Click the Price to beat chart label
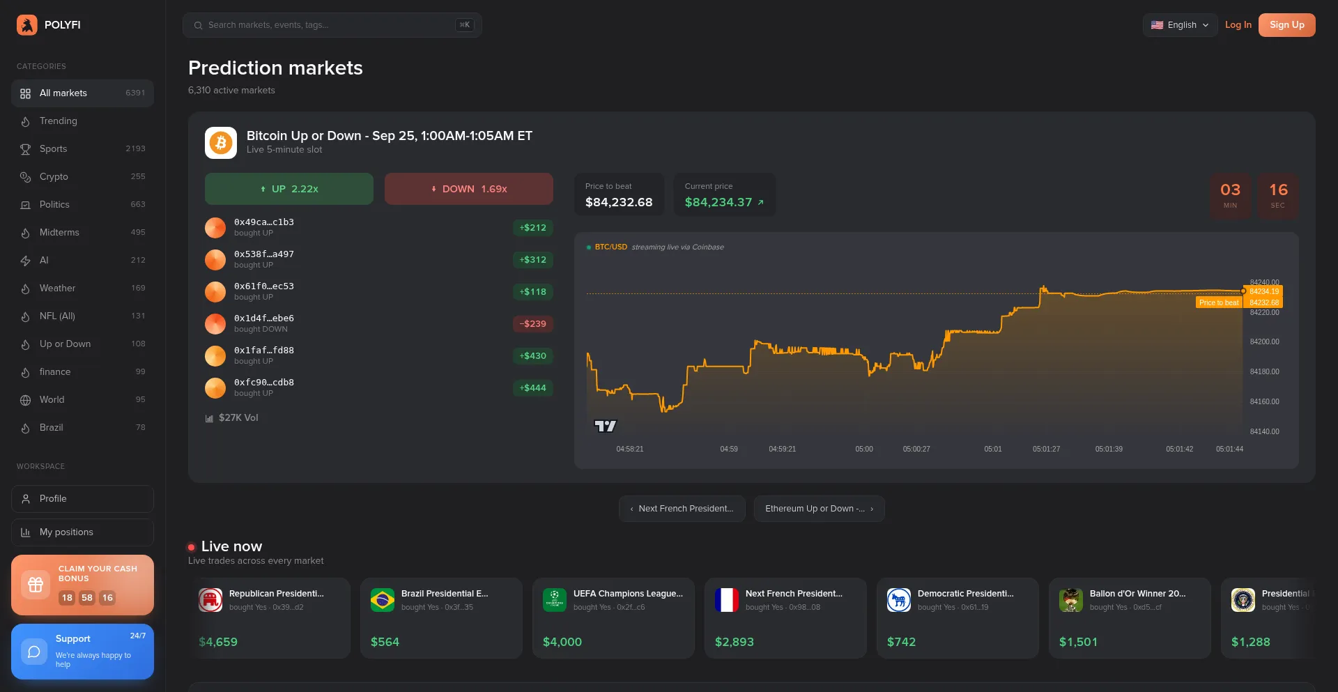This screenshot has height=692, width=1338. click(1219, 302)
